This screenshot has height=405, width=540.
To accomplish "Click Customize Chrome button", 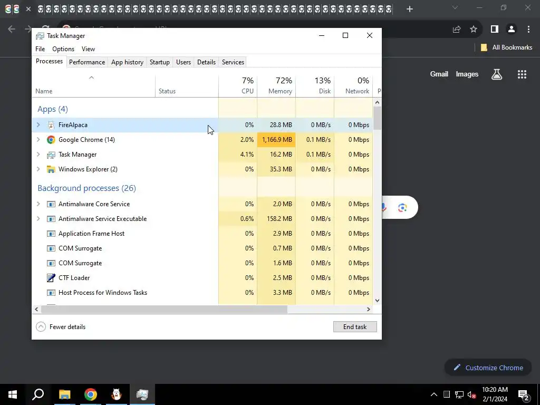I will [488, 368].
